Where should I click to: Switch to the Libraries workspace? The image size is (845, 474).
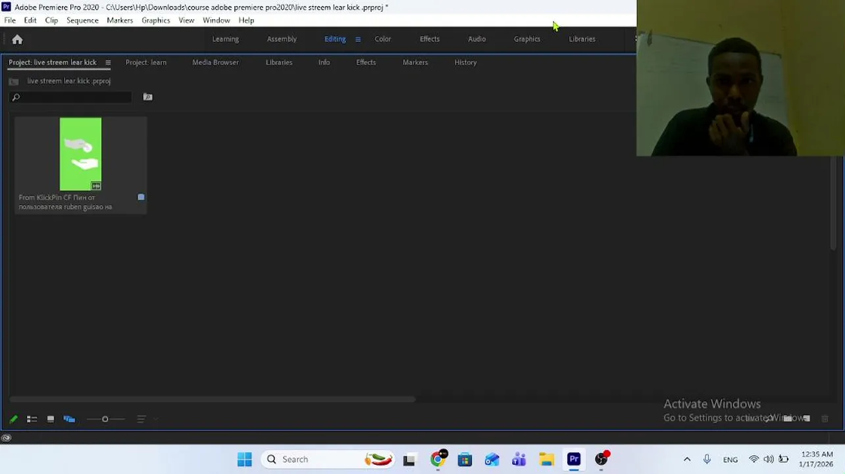[x=582, y=39]
